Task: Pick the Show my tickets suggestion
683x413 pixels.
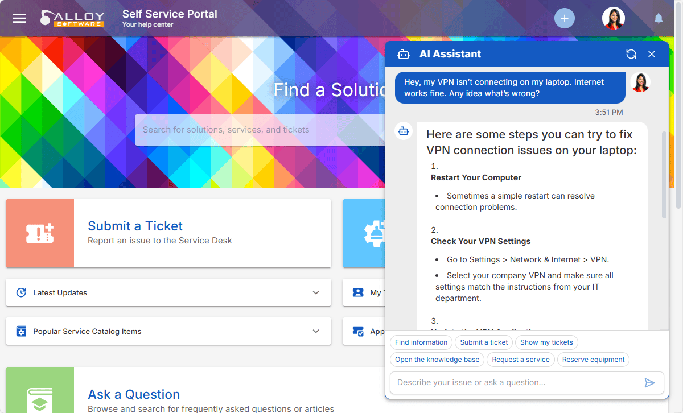Action: coord(546,342)
